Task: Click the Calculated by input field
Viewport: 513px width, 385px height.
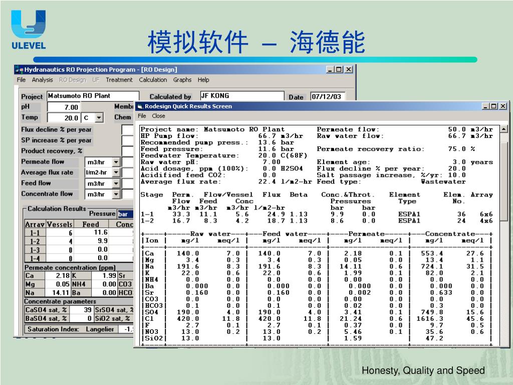Action: (242, 96)
